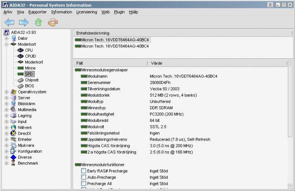This screenshot has height=191, width=295.
Task: Check the Precharge All checkbox
Action: (83, 184)
